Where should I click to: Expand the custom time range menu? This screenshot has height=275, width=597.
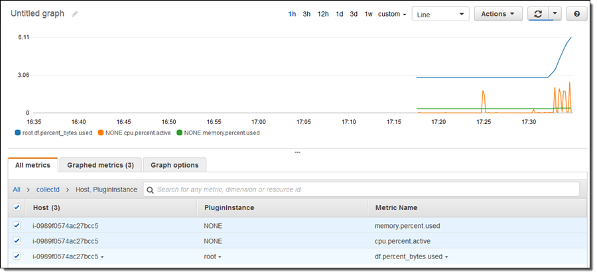[x=391, y=14]
